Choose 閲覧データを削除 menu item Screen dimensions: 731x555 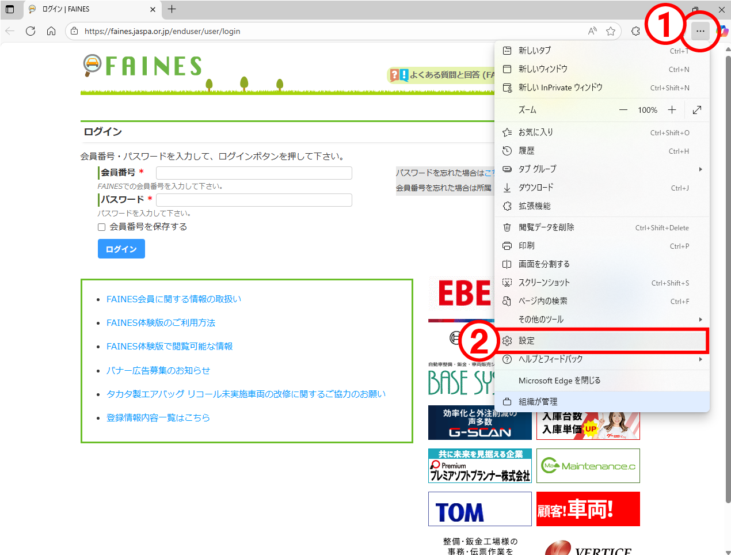click(602, 227)
